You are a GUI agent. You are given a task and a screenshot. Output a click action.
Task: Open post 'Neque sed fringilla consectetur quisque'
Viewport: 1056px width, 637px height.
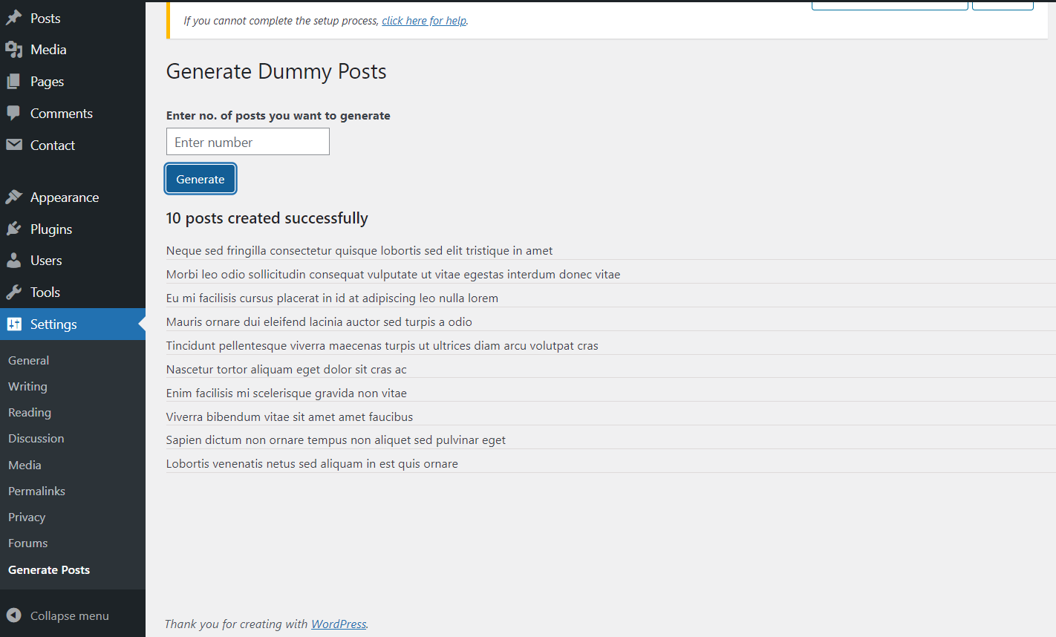[359, 250]
